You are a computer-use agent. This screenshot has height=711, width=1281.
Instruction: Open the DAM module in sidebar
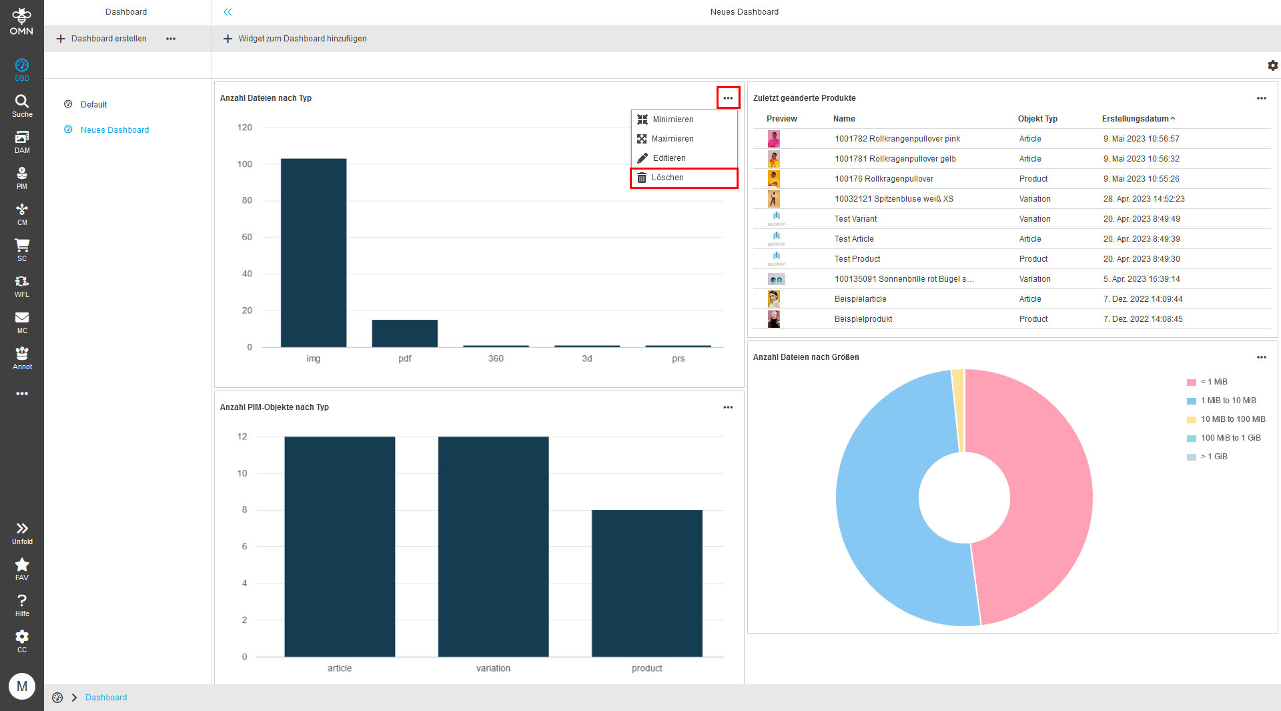pos(22,142)
